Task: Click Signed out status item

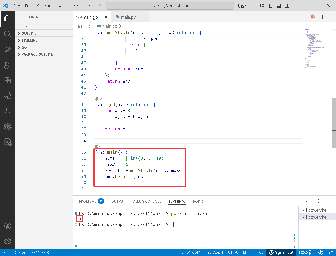Action: [281, 252]
